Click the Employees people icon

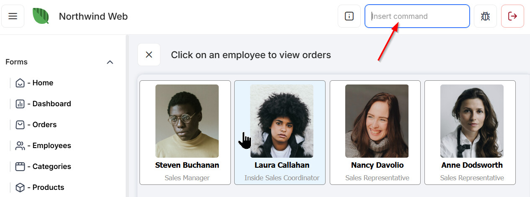click(x=20, y=146)
